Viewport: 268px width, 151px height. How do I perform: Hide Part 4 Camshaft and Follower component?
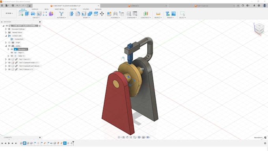[9, 66]
